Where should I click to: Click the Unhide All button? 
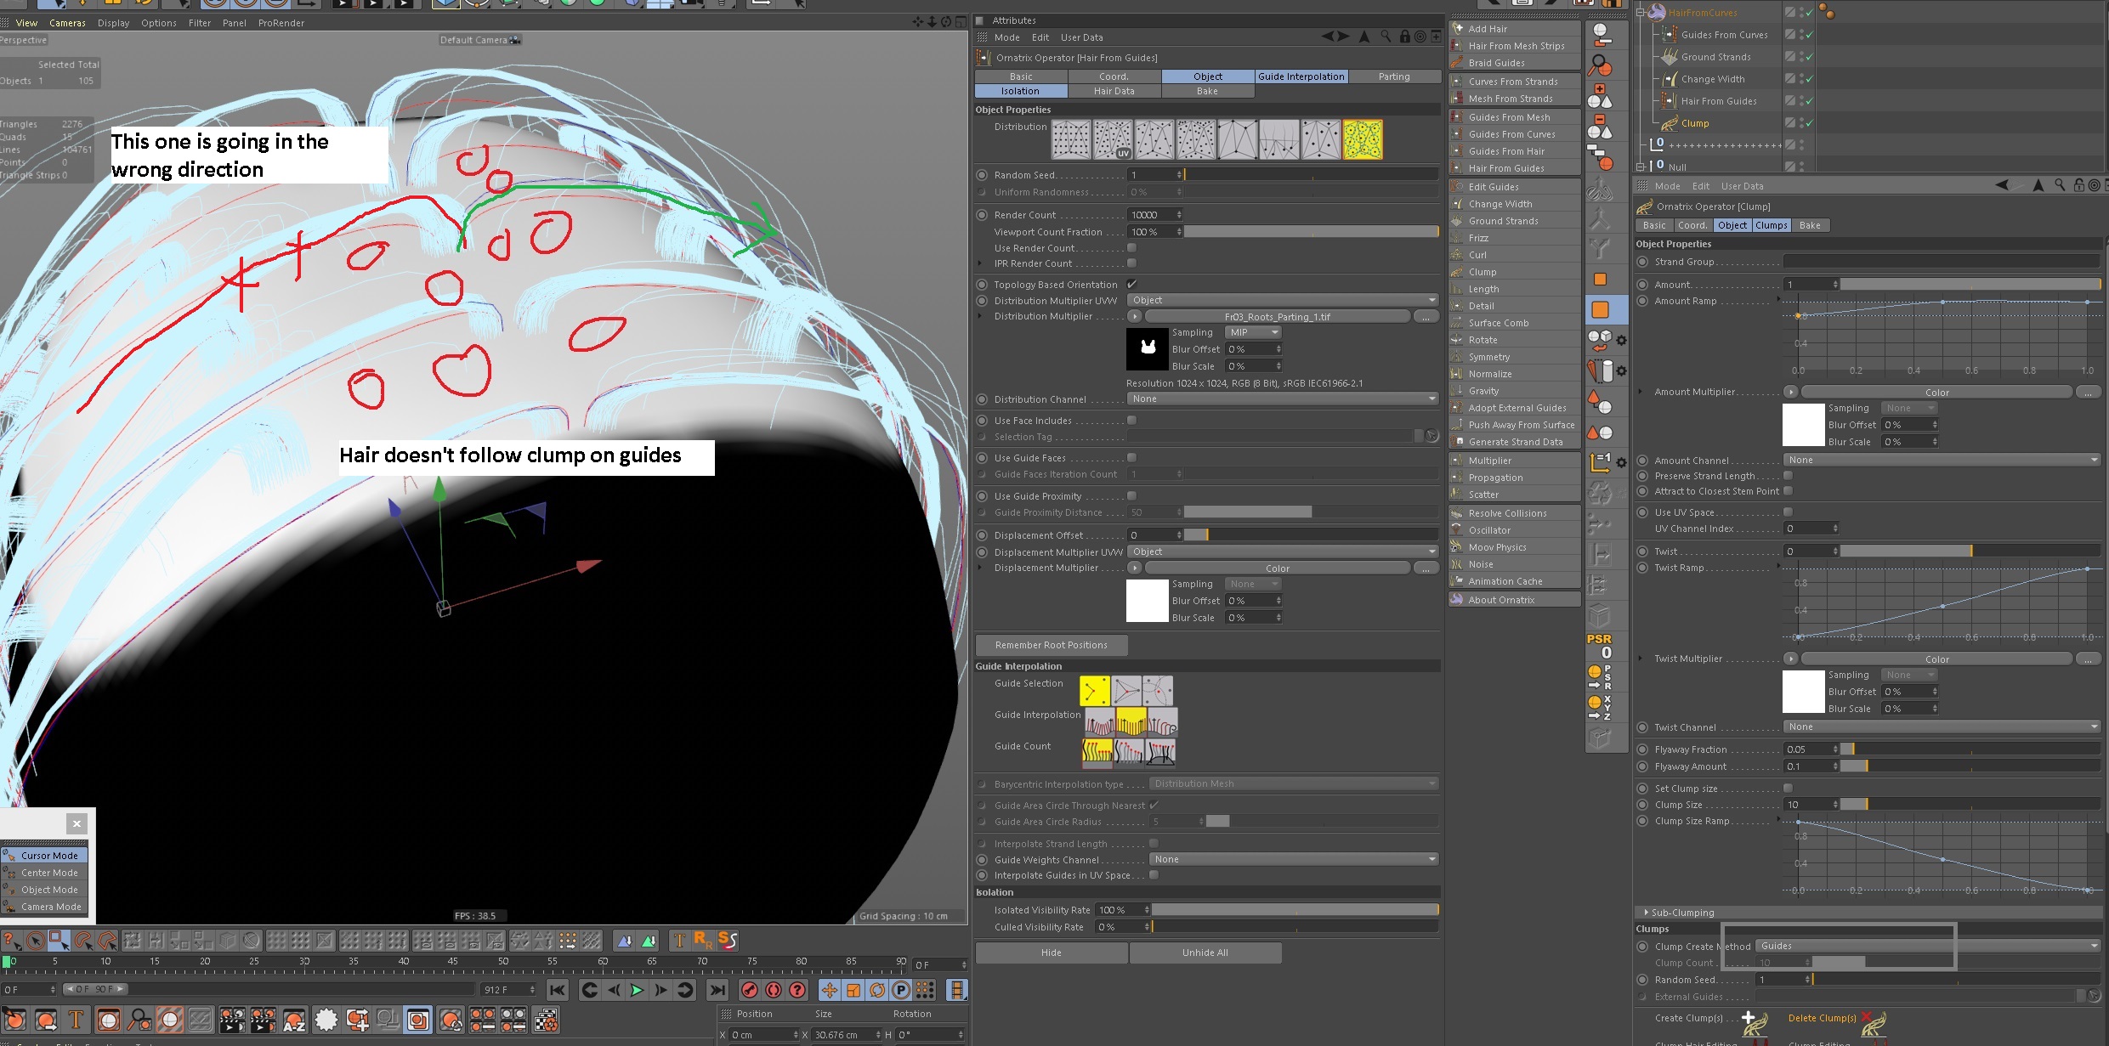[x=1205, y=953]
